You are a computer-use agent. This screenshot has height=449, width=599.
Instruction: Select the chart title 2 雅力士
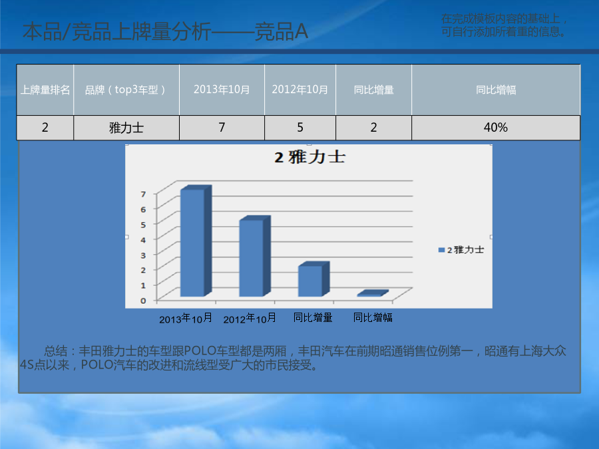click(309, 157)
